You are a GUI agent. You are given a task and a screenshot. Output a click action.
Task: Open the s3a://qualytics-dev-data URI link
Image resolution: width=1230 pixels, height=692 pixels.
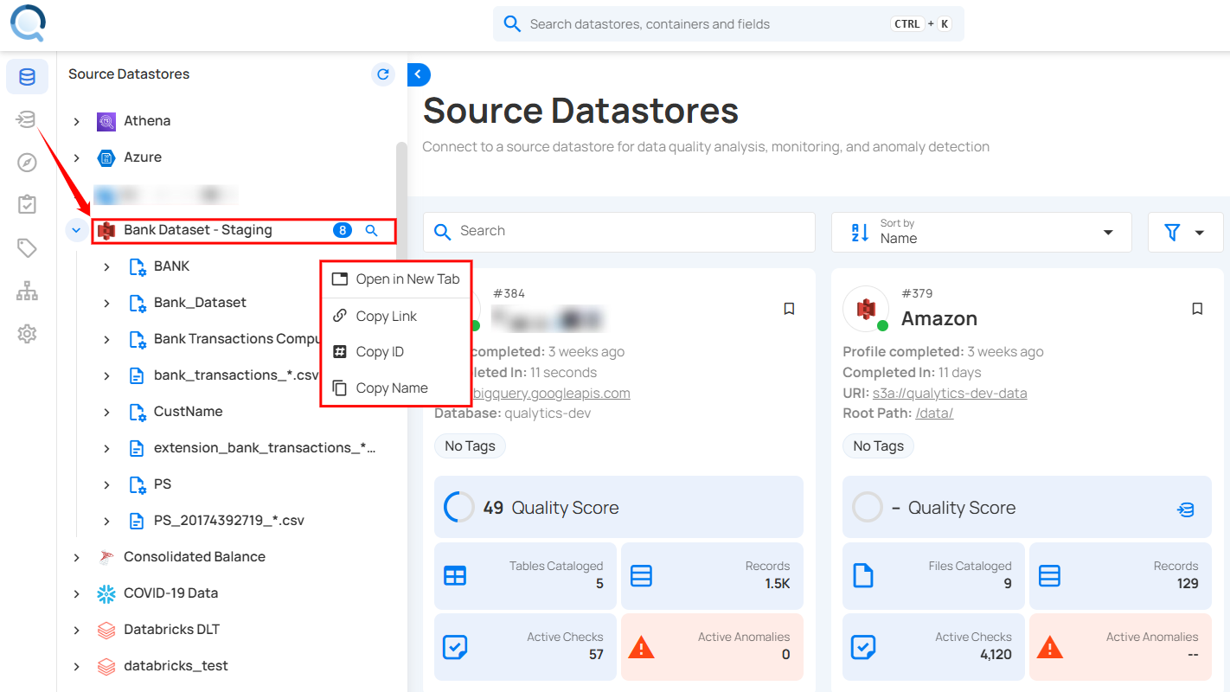[949, 393]
